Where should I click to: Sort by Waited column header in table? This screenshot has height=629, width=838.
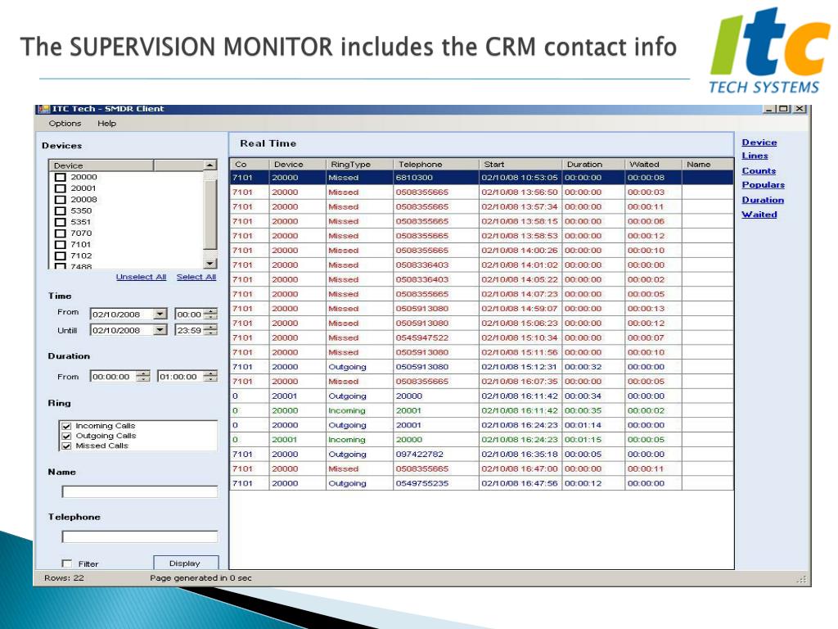[x=653, y=164]
